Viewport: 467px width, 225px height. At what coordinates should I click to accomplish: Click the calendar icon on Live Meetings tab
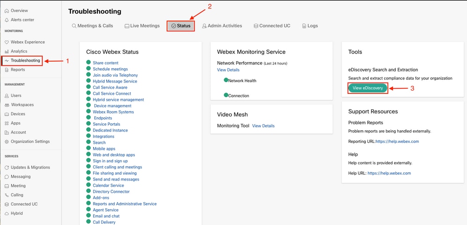click(127, 26)
